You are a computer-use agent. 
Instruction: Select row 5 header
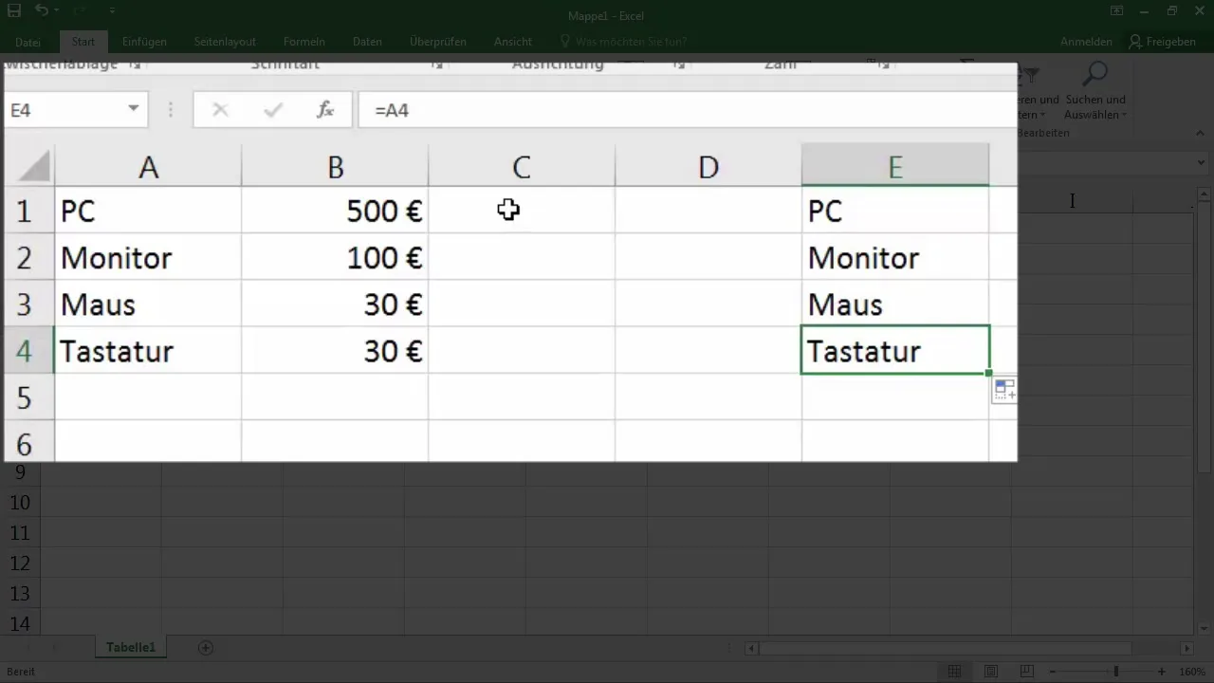28,397
